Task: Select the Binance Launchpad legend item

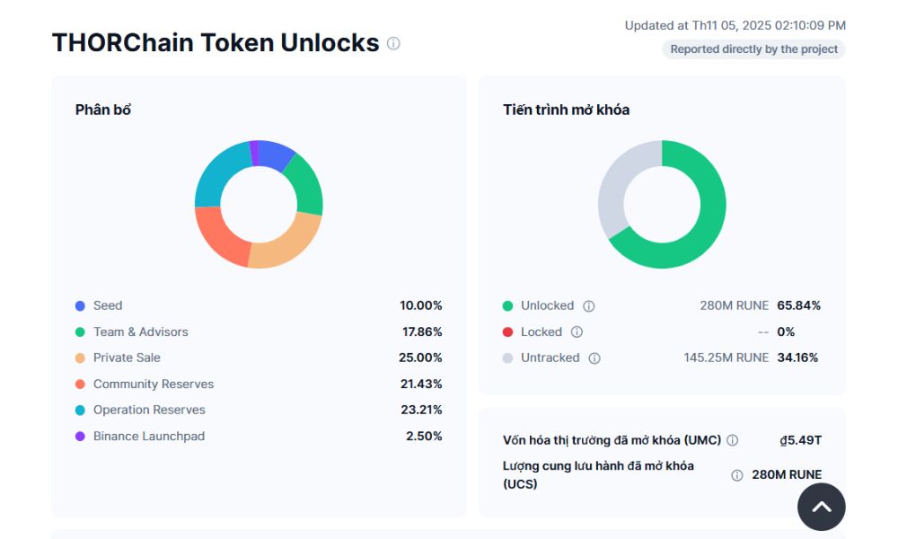Action: pyautogui.click(x=148, y=436)
